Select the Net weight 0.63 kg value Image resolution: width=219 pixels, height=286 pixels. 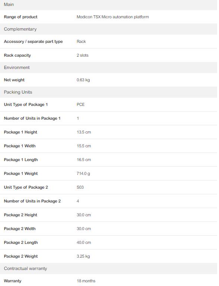coord(83,80)
